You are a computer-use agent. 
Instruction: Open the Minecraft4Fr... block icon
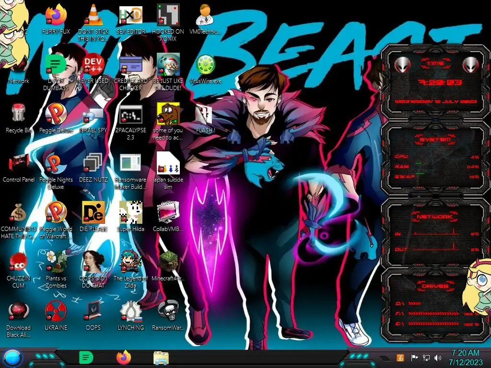(x=168, y=261)
